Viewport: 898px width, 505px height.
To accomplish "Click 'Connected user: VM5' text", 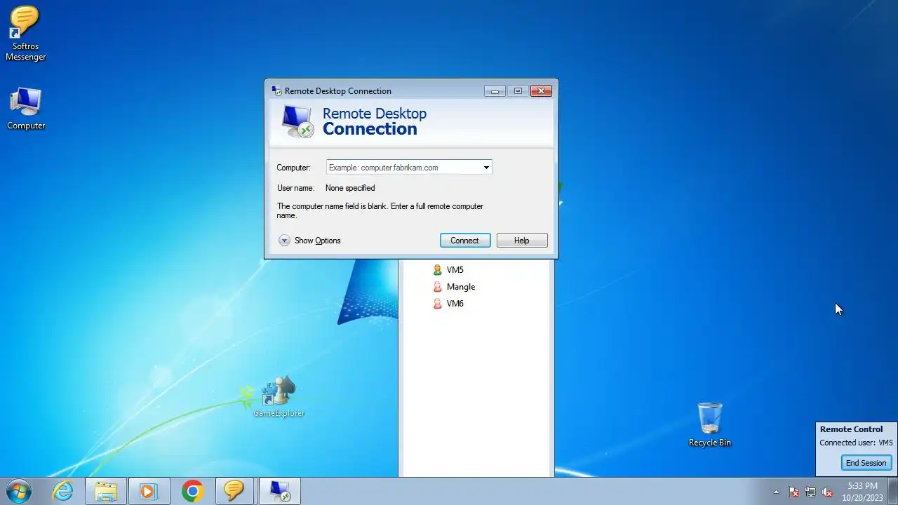I will [856, 443].
